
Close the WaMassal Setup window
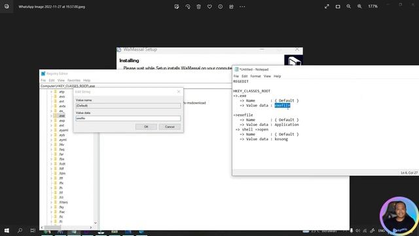click(297, 50)
